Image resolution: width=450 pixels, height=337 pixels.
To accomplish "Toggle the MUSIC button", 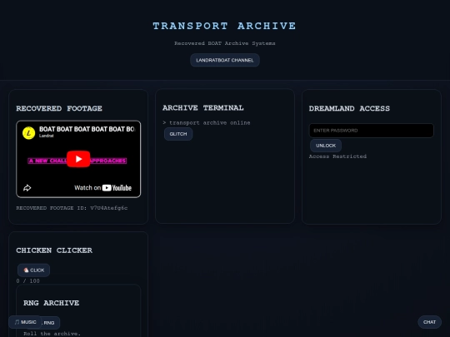I will coord(25,322).
